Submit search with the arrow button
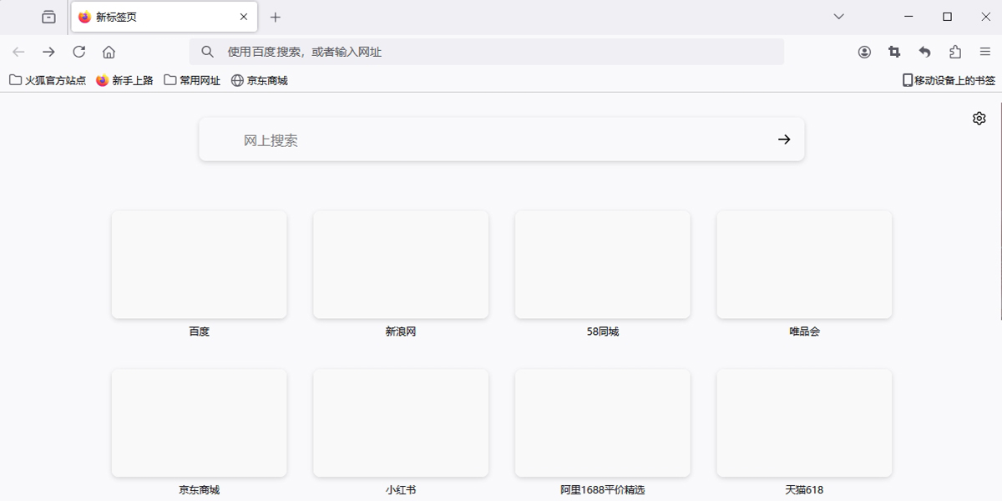The image size is (1002, 501). coord(784,139)
